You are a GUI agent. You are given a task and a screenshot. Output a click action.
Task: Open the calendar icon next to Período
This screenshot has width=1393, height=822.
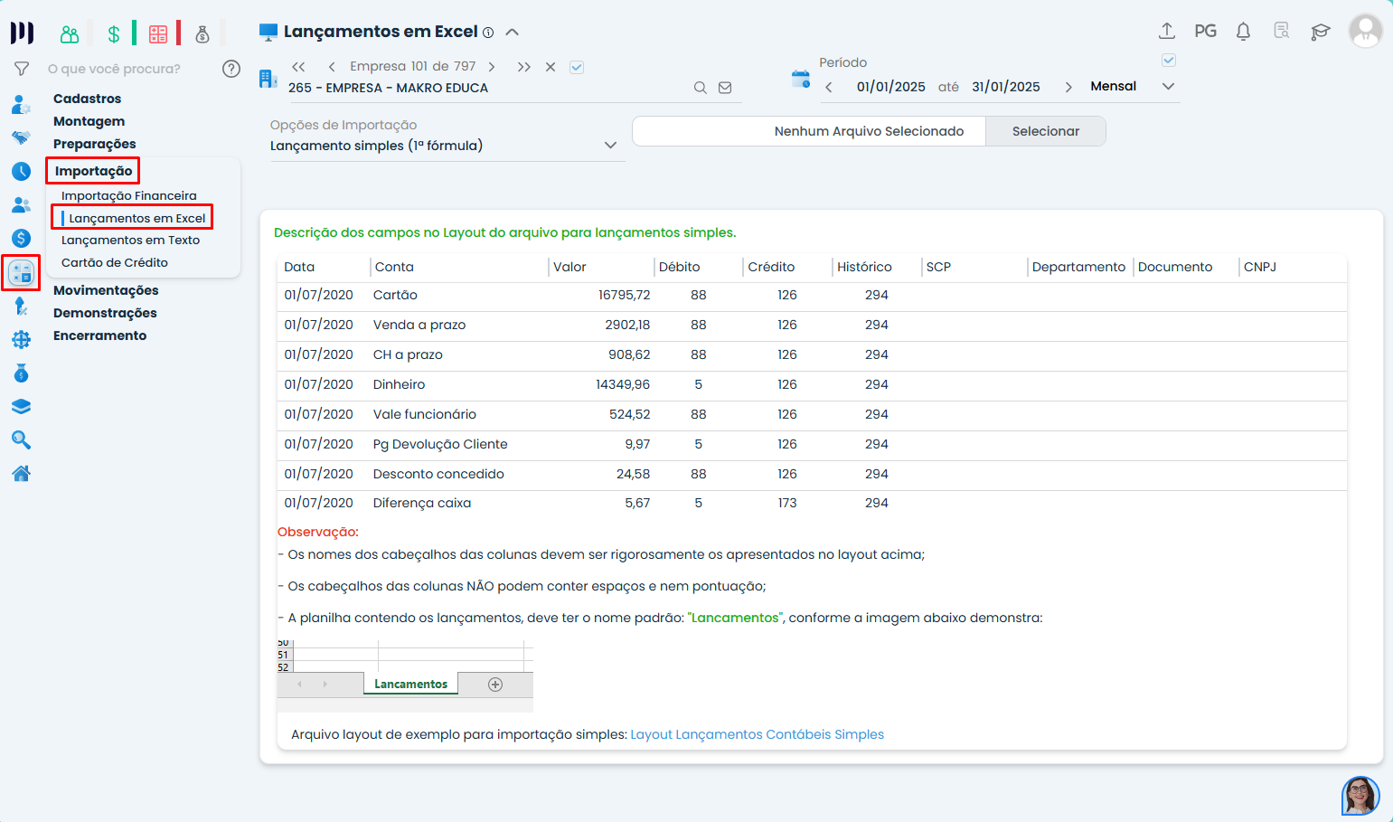tap(801, 79)
